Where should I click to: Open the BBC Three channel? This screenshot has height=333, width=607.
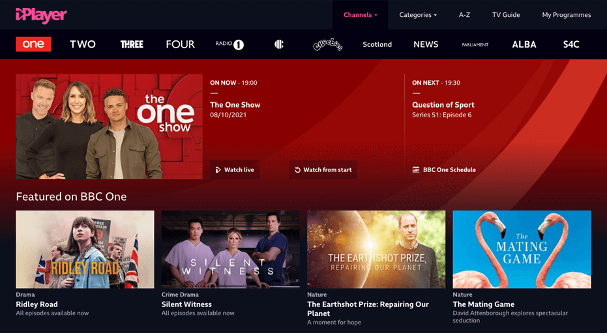click(132, 44)
